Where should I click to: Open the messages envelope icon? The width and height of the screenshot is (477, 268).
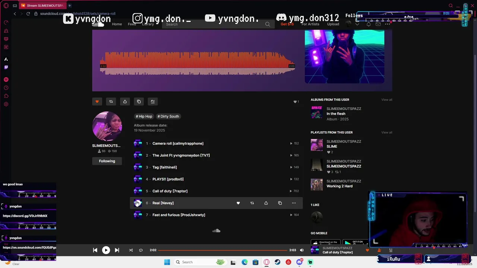[x=378, y=24]
